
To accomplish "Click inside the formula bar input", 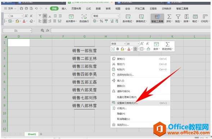I will (131, 31).
